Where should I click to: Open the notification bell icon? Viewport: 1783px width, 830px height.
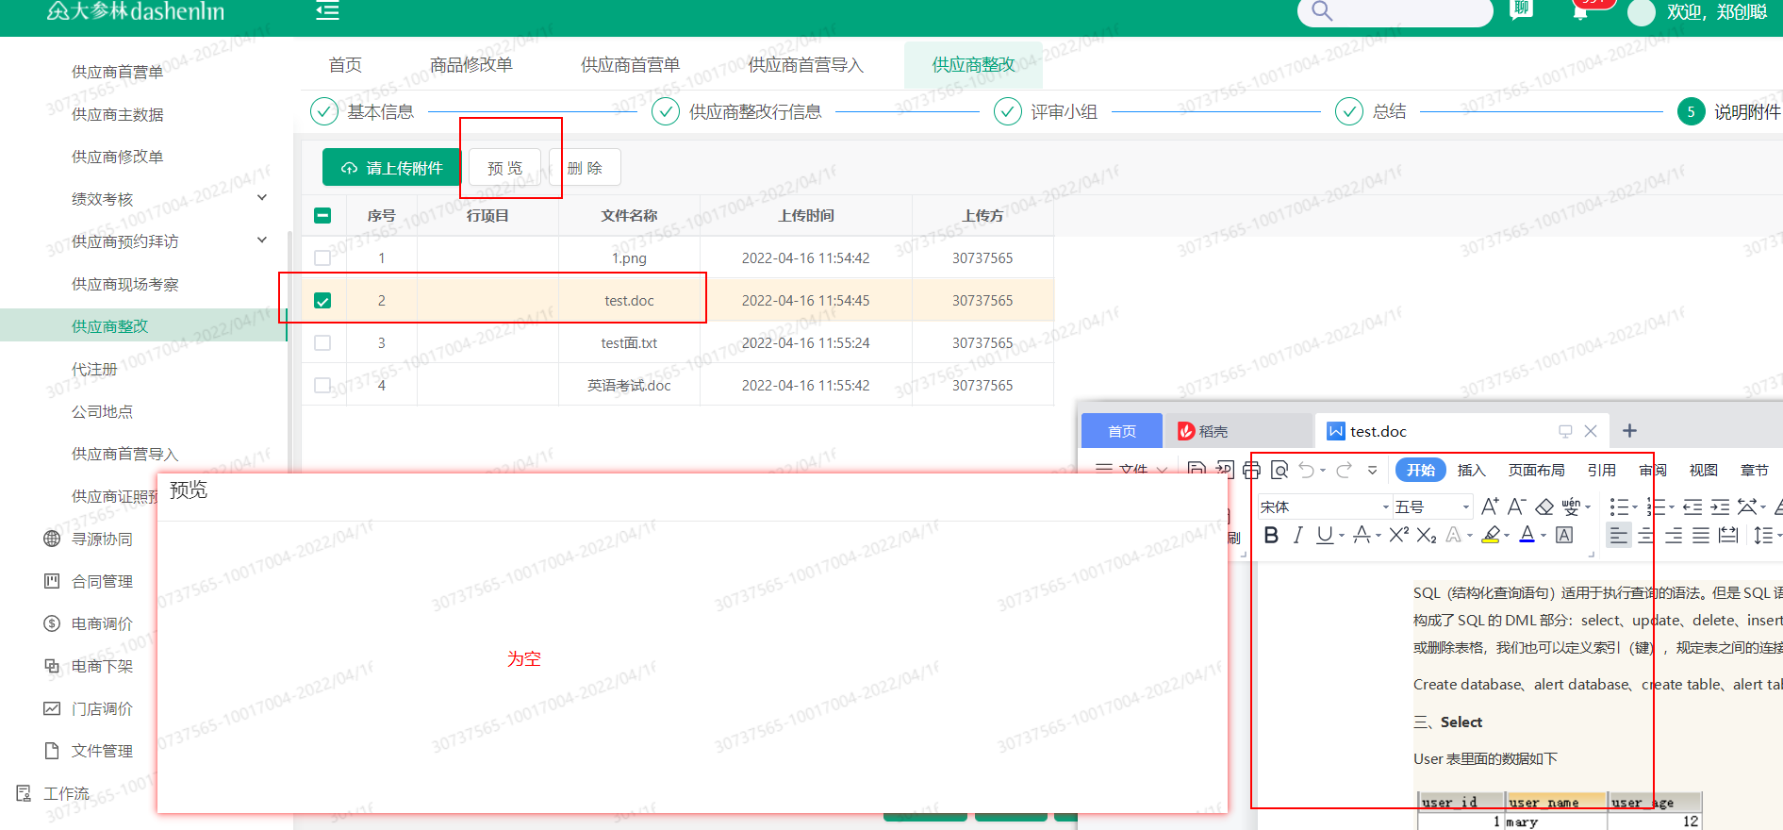coord(1580,12)
